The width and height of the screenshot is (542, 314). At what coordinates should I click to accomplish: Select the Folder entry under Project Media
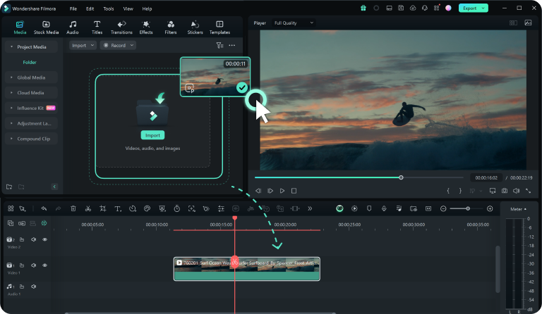30,63
